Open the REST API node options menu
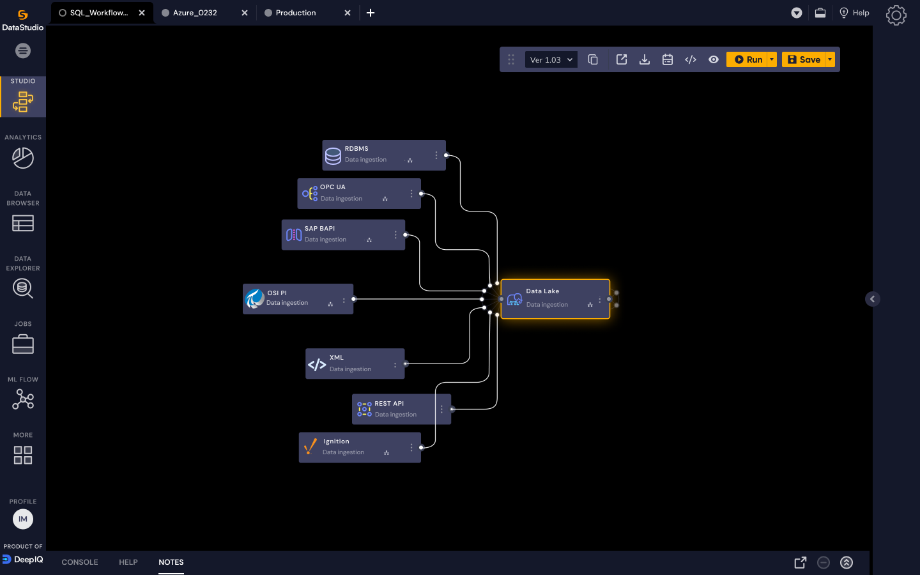The image size is (920, 575). [x=441, y=409]
